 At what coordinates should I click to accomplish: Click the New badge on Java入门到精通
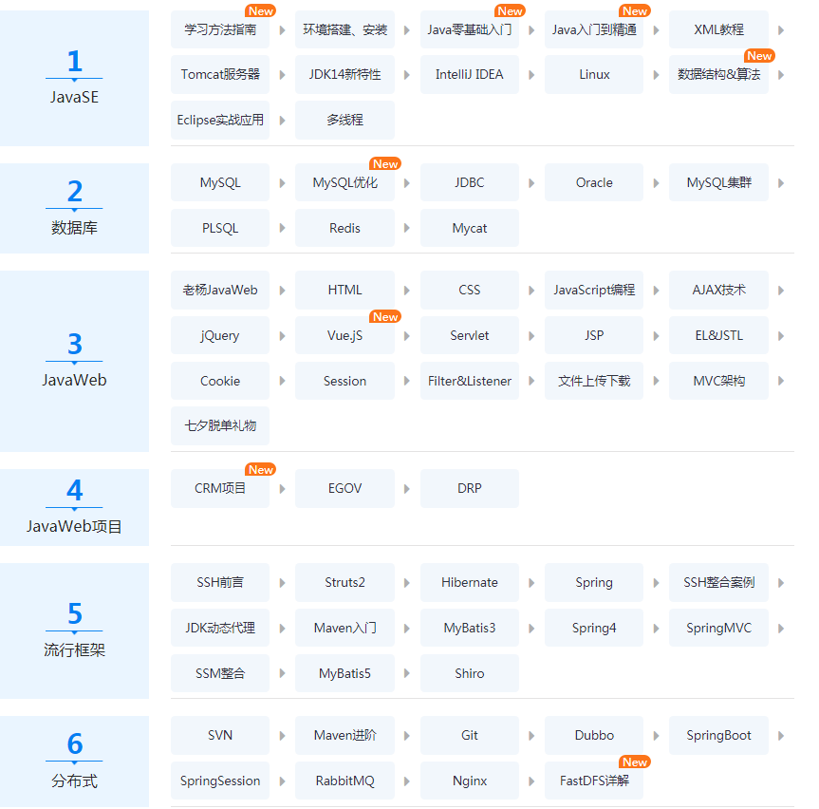[x=635, y=11]
